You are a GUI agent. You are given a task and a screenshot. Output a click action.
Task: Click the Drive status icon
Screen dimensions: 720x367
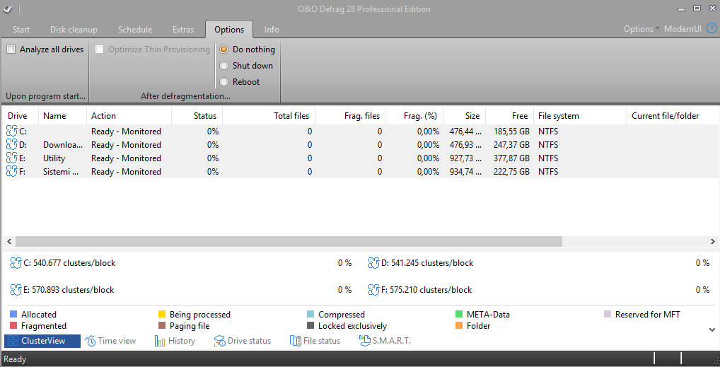[219, 341]
